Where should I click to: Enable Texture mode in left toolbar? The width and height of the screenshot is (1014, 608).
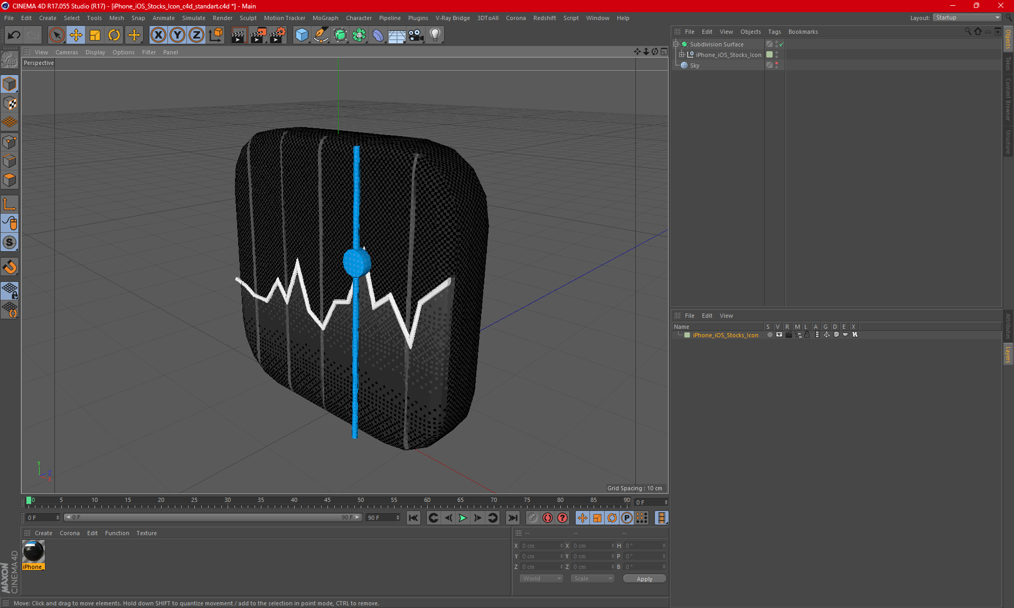[x=10, y=103]
